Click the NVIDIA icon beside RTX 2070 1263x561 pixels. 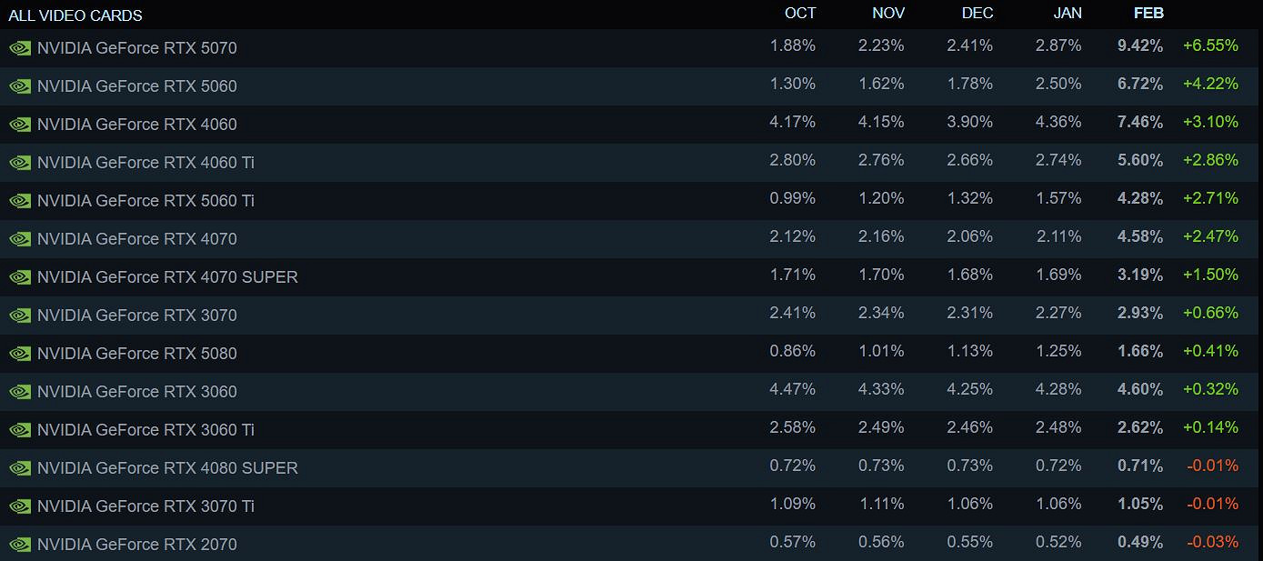click(20, 544)
